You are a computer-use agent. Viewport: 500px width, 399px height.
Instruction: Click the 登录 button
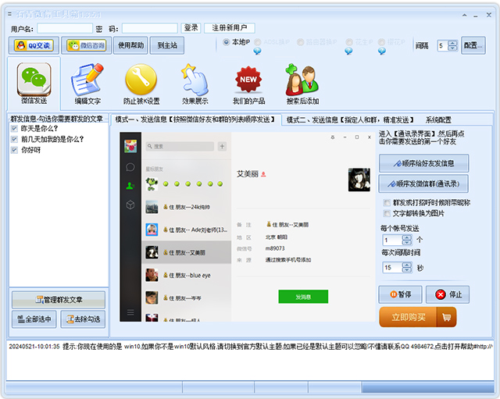(191, 28)
